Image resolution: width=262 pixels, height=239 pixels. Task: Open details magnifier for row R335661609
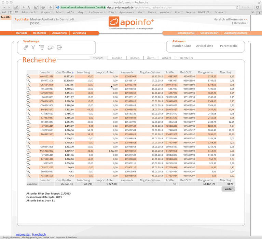click(x=28, y=175)
